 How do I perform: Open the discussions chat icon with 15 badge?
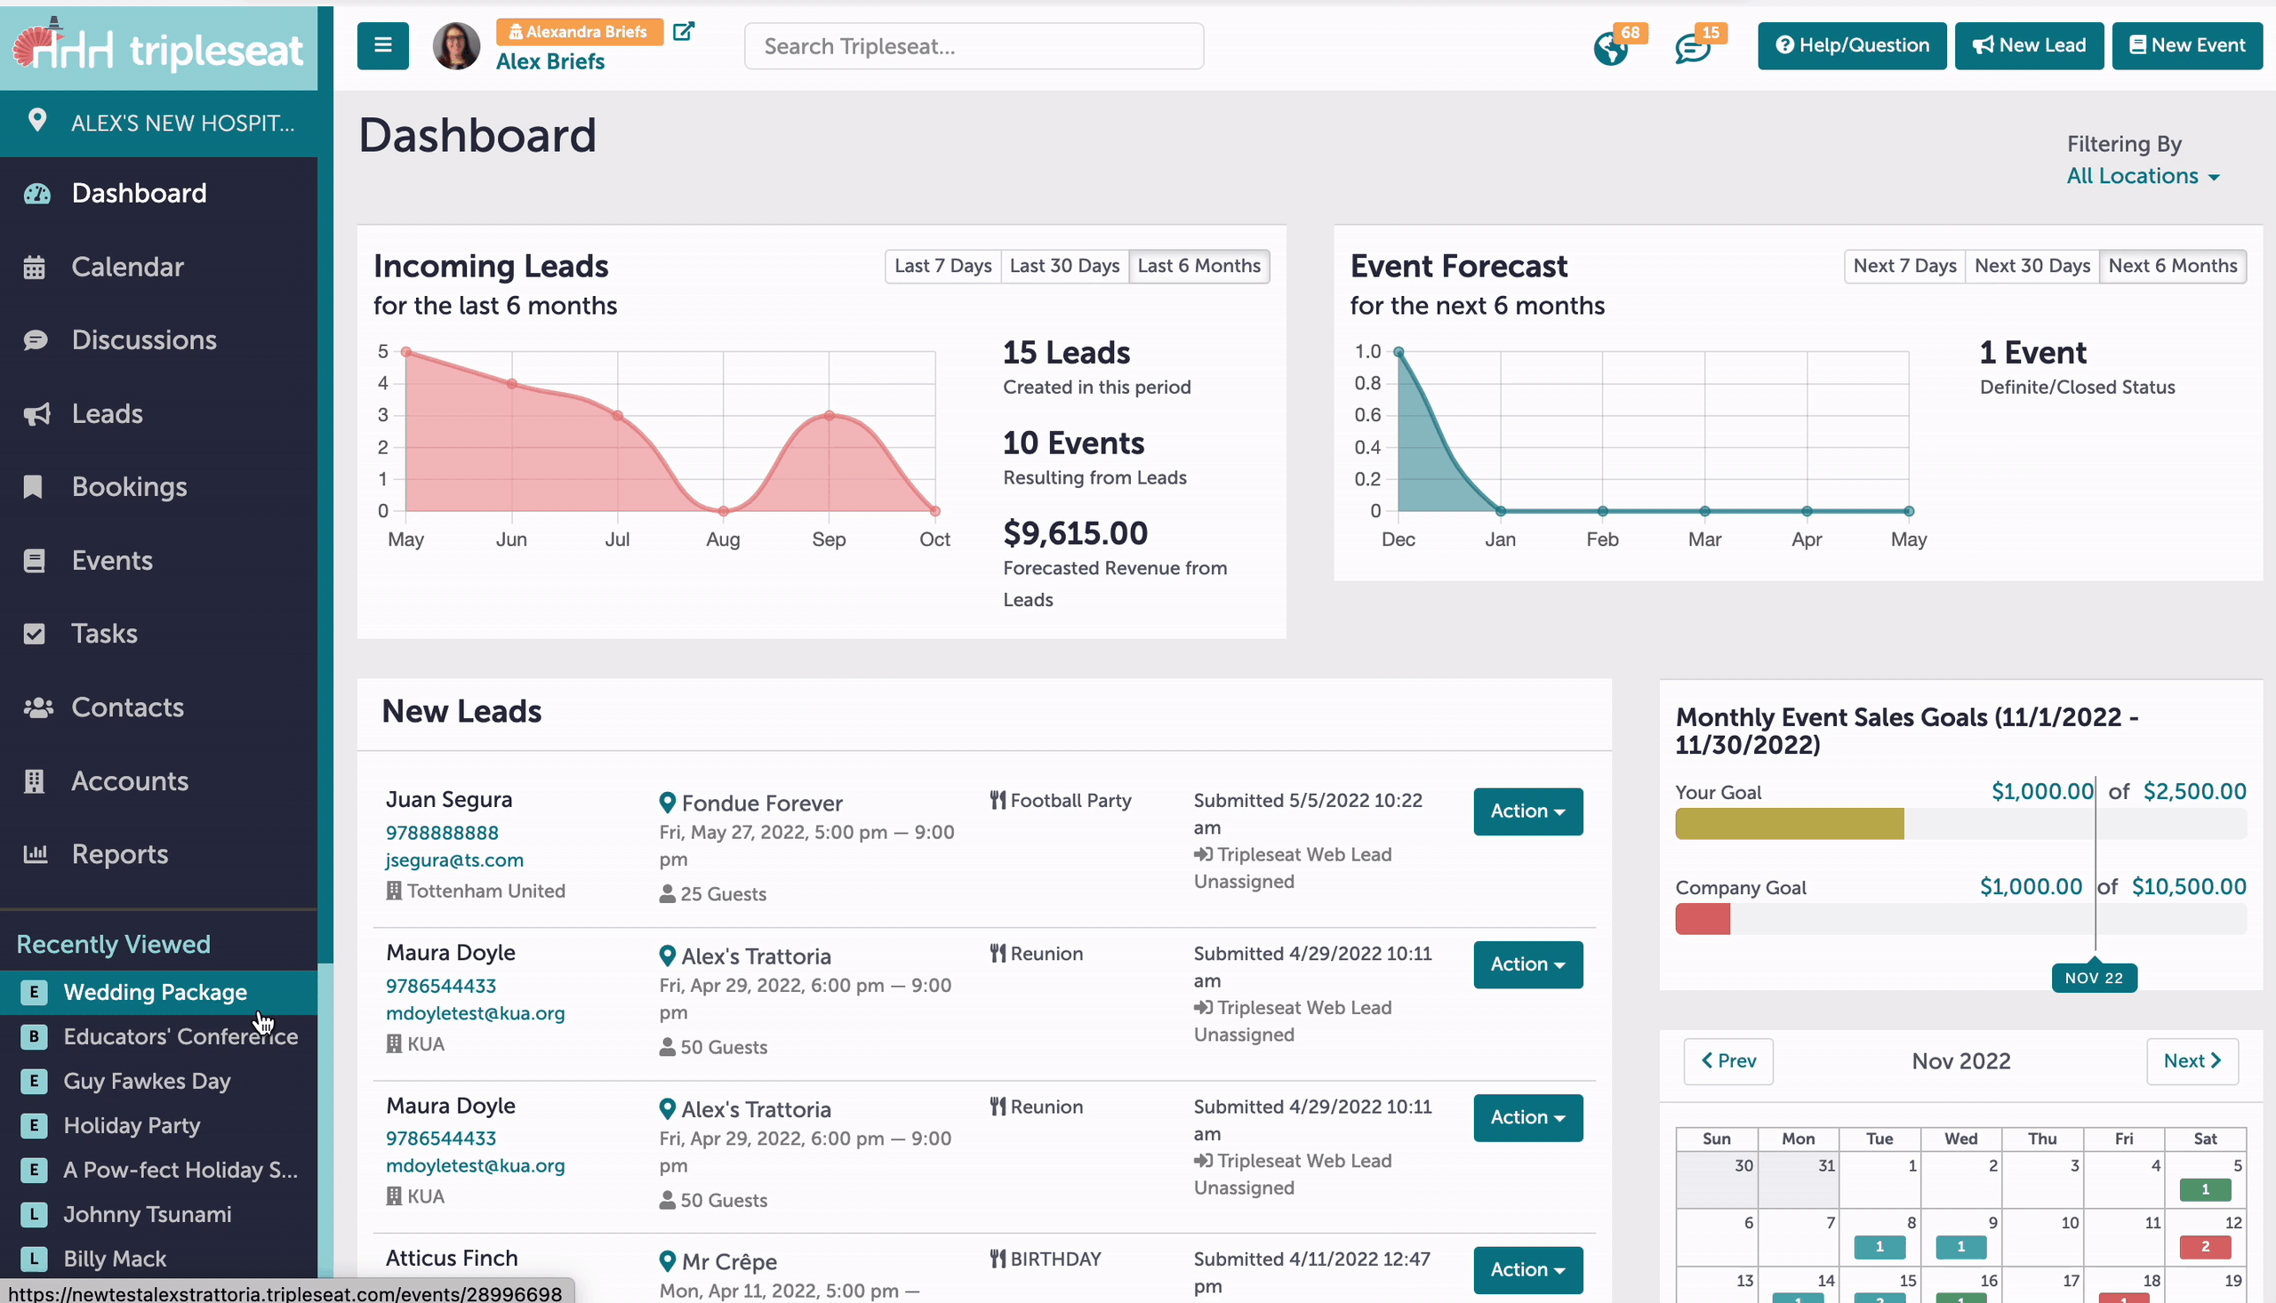click(x=1692, y=48)
